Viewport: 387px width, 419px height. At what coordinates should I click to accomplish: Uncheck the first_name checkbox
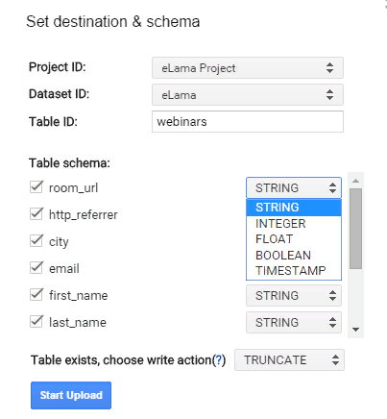(36, 294)
